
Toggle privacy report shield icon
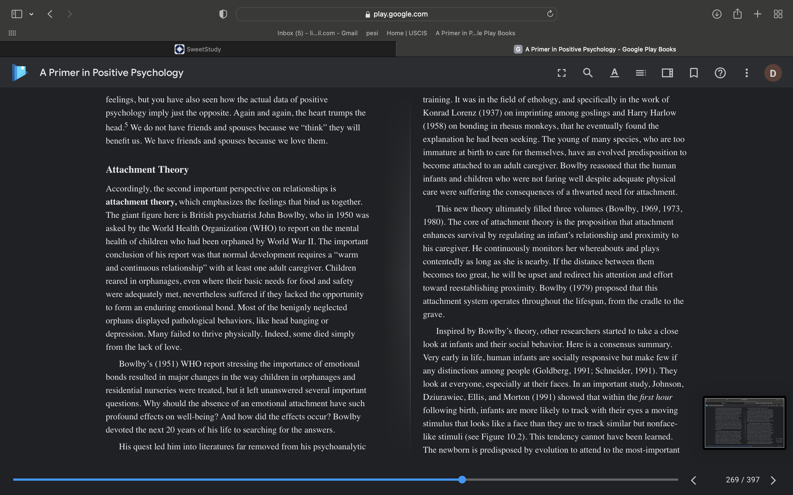point(223,14)
